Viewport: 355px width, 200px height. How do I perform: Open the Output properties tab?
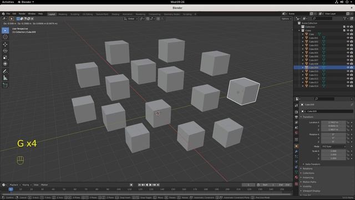pos(296,117)
